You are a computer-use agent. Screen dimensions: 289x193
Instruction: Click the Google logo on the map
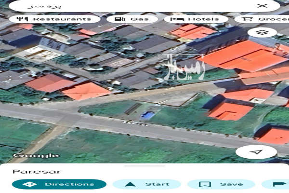coord(36,155)
